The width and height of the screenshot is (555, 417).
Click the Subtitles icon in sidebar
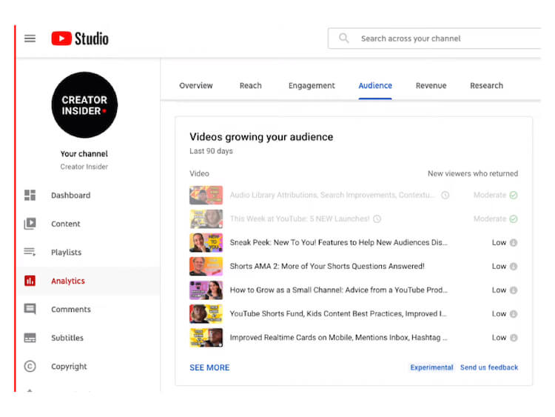pos(30,338)
